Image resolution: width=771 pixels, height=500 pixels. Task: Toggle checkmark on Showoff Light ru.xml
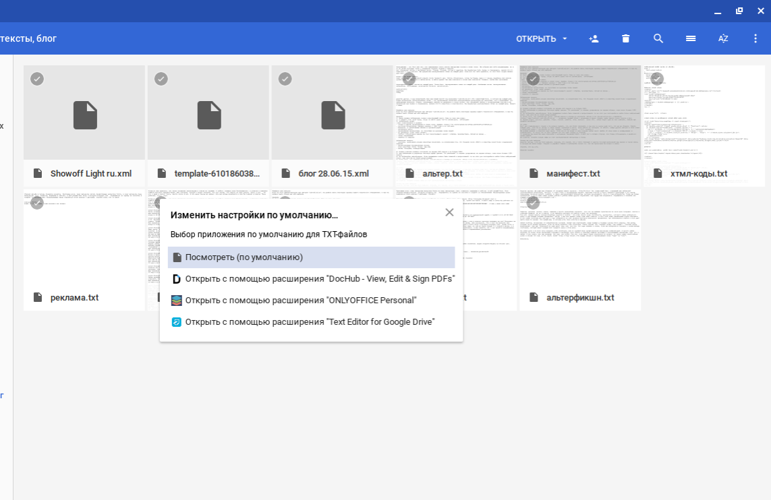[x=37, y=79]
